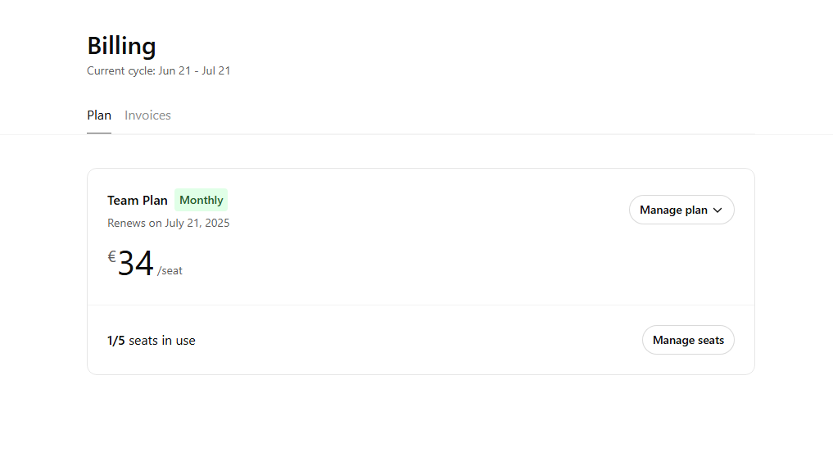Click the chevron arrow beside Manage plan
Screen dimensions: 833x475
click(718, 210)
